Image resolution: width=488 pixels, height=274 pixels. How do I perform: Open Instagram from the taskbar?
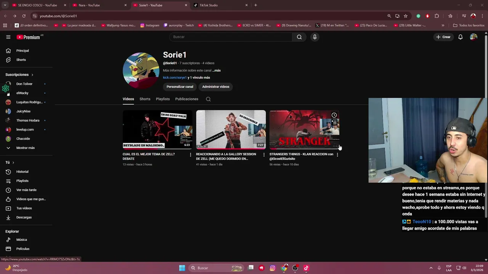point(273,268)
